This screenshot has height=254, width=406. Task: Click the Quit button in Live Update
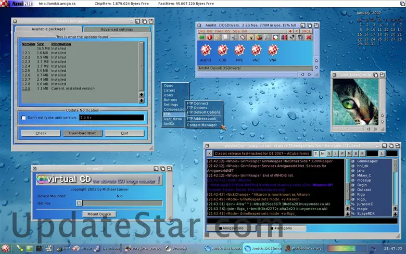pos(124,133)
